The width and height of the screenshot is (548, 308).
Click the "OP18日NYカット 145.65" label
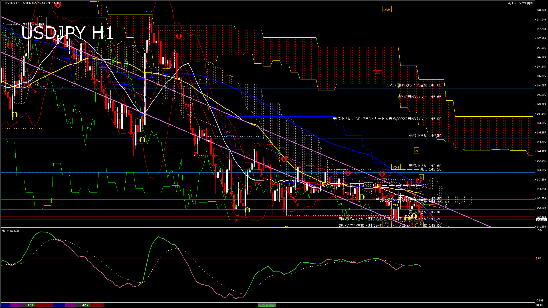click(x=420, y=97)
